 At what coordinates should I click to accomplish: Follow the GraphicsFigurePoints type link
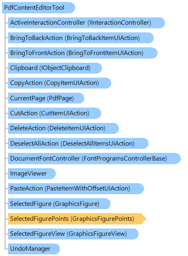(x=102, y=219)
